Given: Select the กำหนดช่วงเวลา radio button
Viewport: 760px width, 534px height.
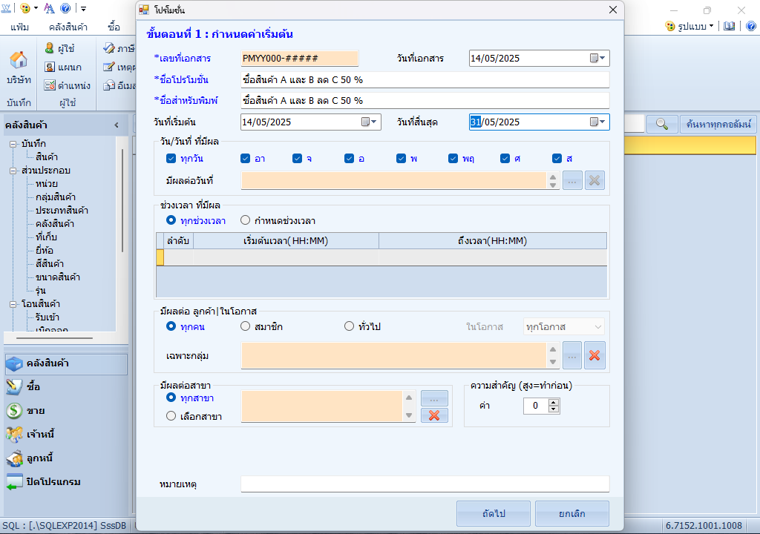Looking at the screenshot, I should coord(246,220).
